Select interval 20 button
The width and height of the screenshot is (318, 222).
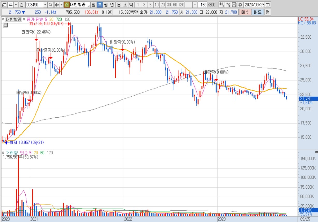point(163,5)
